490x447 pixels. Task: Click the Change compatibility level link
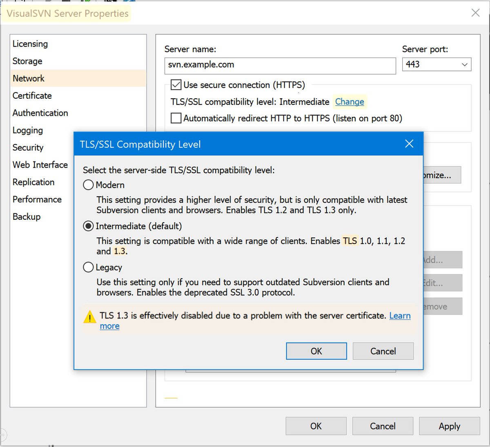tap(350, 102)
